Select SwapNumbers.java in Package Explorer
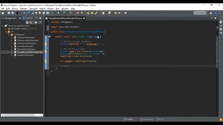This screenshot has height=125, width=223. pyautogui.click(x=25, y=55)
